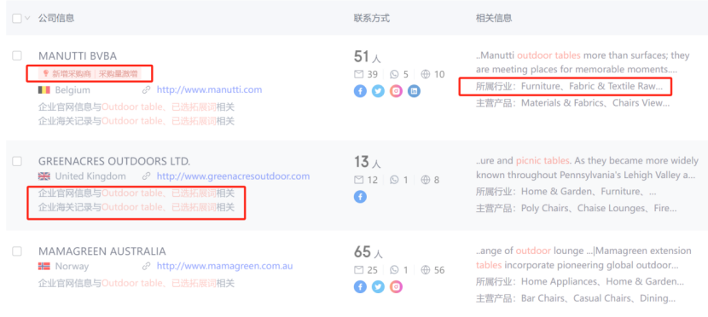Screen dimensions: 708x317
Task: Click email icon with 25 for MAMAGREEN
Action: click(358, 270)
